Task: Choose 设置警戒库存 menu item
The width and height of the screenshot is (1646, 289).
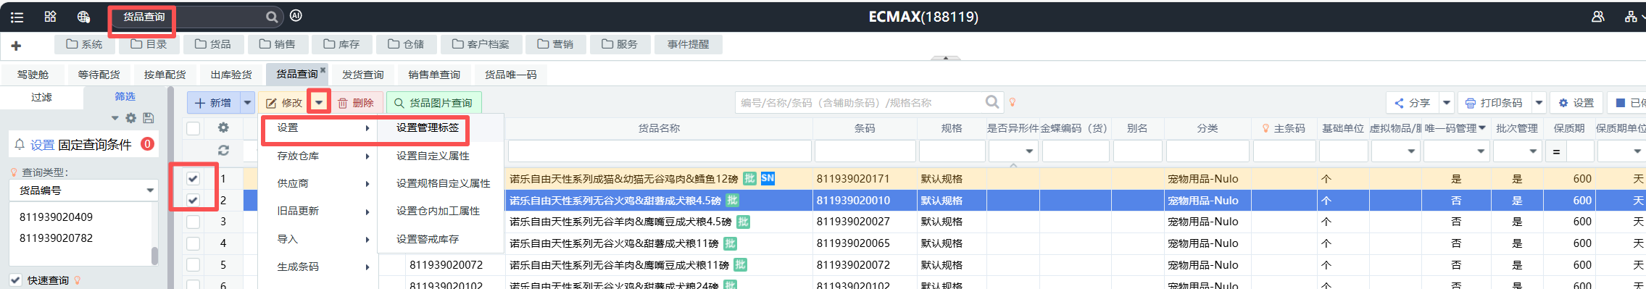Action: coord(427,239)
